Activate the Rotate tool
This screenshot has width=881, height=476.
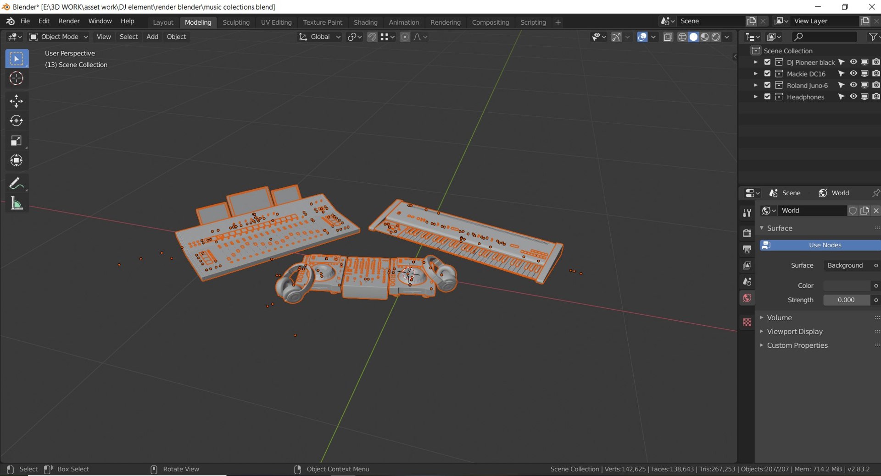[x=17, y=121]
